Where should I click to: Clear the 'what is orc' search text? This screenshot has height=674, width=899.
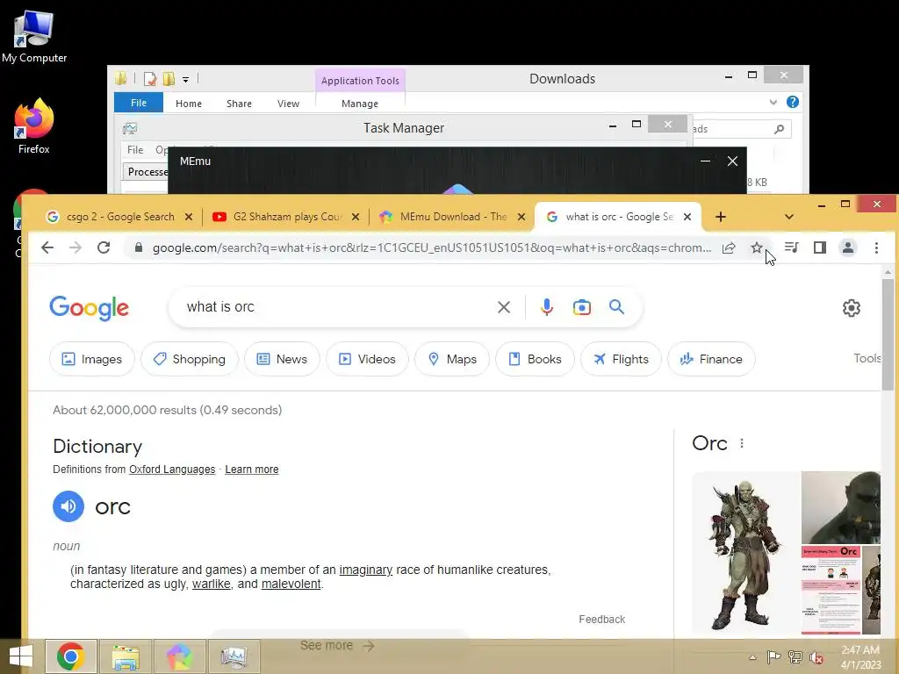503,307
